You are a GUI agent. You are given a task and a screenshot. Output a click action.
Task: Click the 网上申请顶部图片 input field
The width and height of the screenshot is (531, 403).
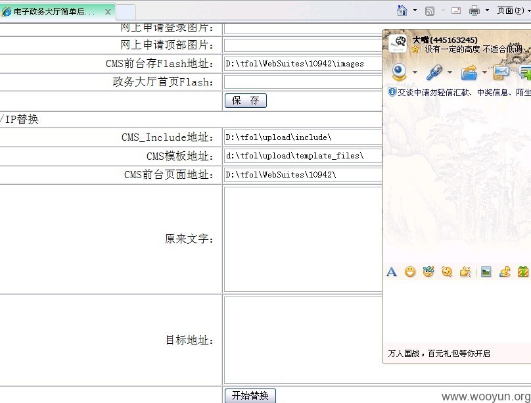tap(303, 45)
